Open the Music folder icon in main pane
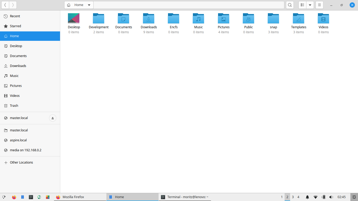358x201 pixels. click(198, 18)
